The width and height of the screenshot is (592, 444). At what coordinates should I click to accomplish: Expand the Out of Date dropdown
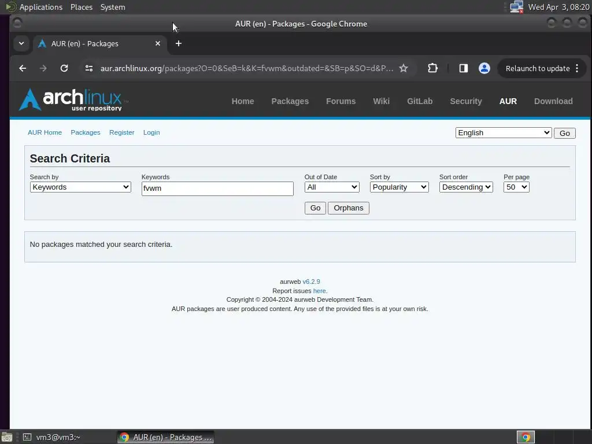[332, 187]
